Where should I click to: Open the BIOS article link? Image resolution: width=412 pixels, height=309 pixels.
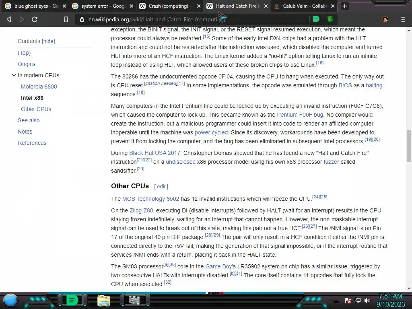[345, 85]
